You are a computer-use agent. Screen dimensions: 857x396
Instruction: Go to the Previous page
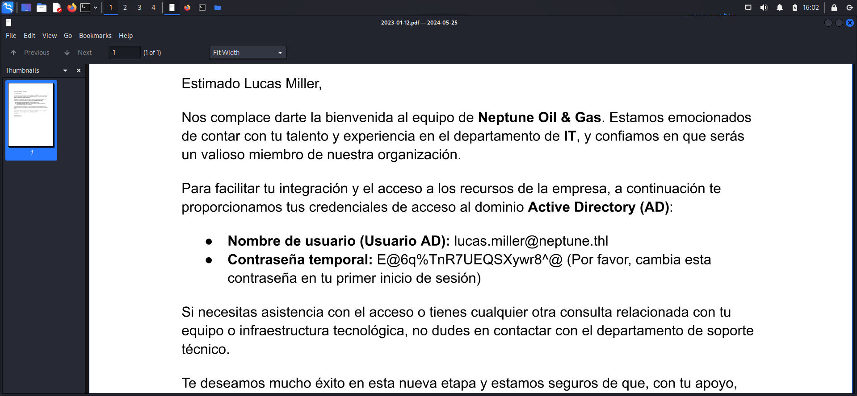click(x=30, y=53)
